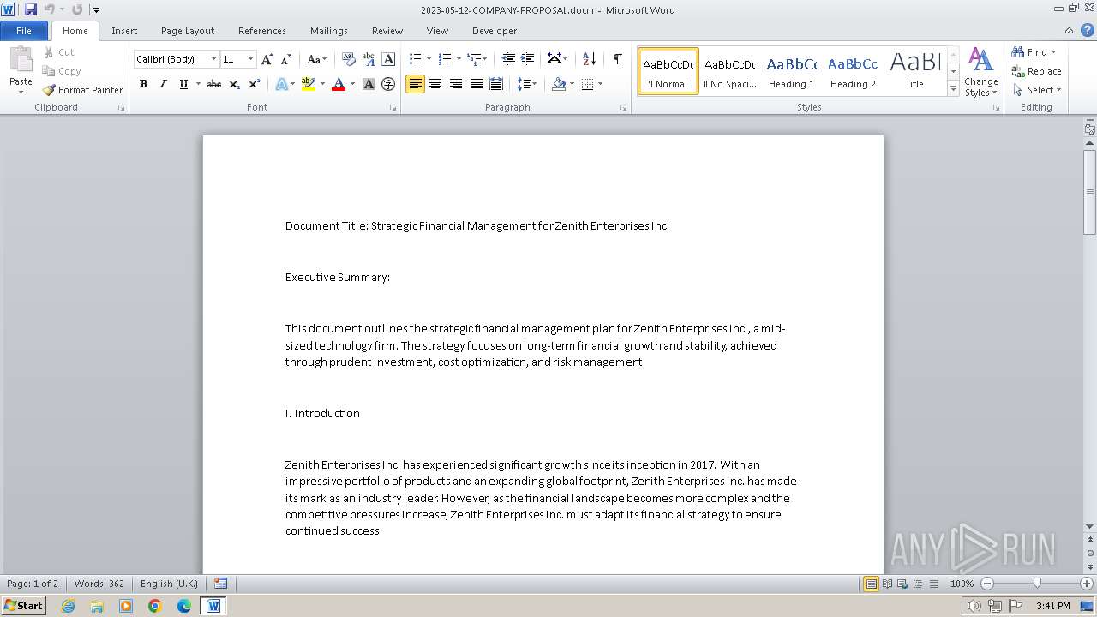Viewport: 1097px width, 617px height.
Task: Switch to the Insert tab
Action: pos(124,31)
